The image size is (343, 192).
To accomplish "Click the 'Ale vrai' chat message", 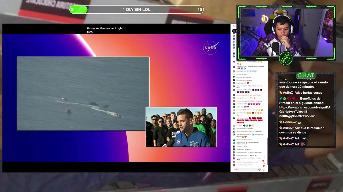I will [x=250, y=165].
